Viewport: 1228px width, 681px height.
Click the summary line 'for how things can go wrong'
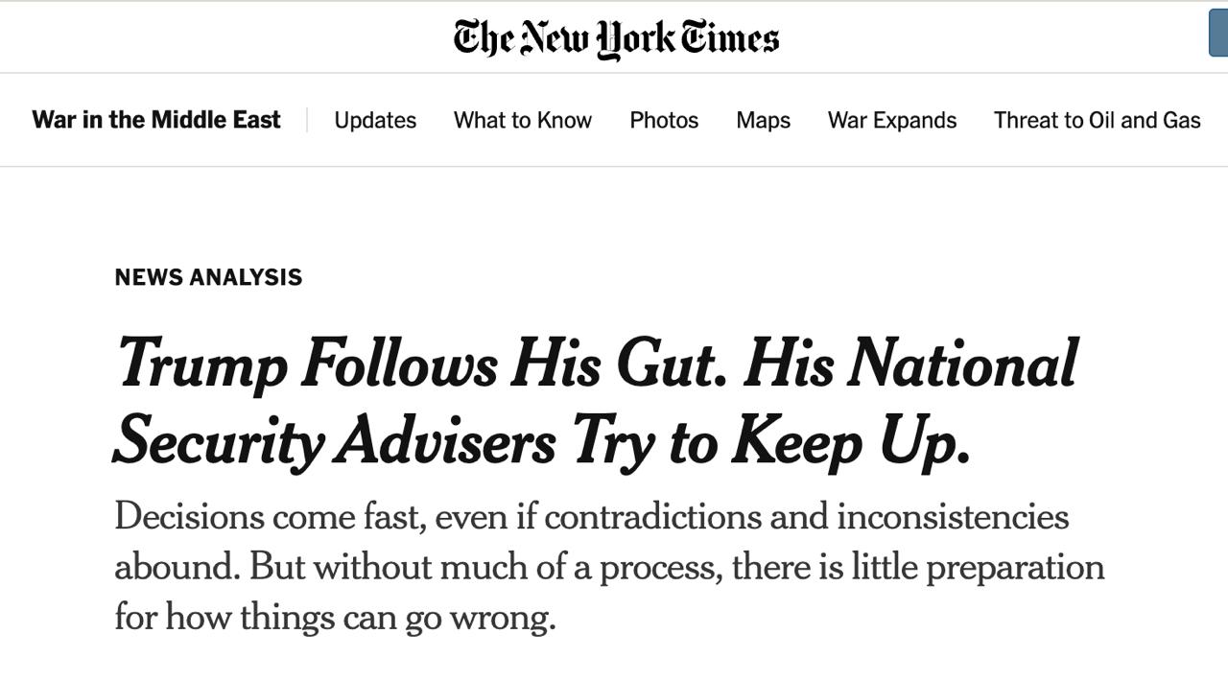[x=335, y=616]
